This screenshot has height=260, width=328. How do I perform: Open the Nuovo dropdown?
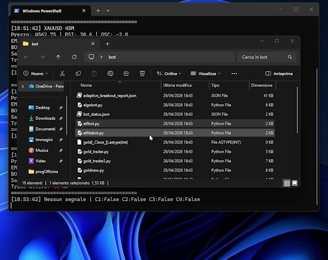[36, 73]
